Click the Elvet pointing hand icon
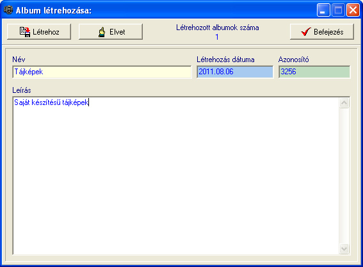This screenshot has width=363, height=267. (102, 32)
